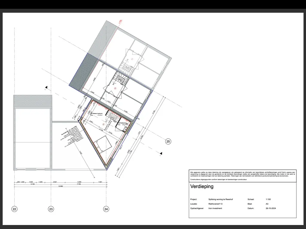Select the Badkamer room label

pyautogui.click(x=122, y=123)
